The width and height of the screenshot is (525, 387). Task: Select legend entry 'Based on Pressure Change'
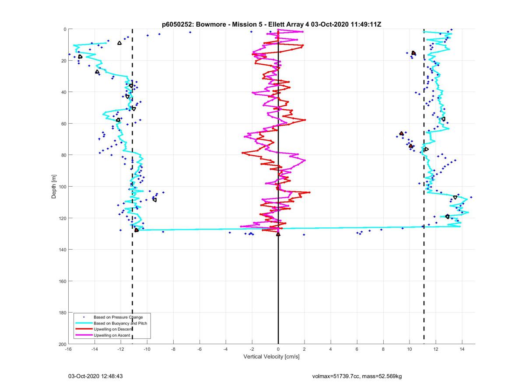coord(118,317)
